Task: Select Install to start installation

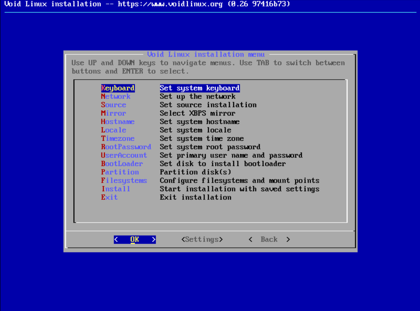Action: pyautogui.click(x=115, y=189)
